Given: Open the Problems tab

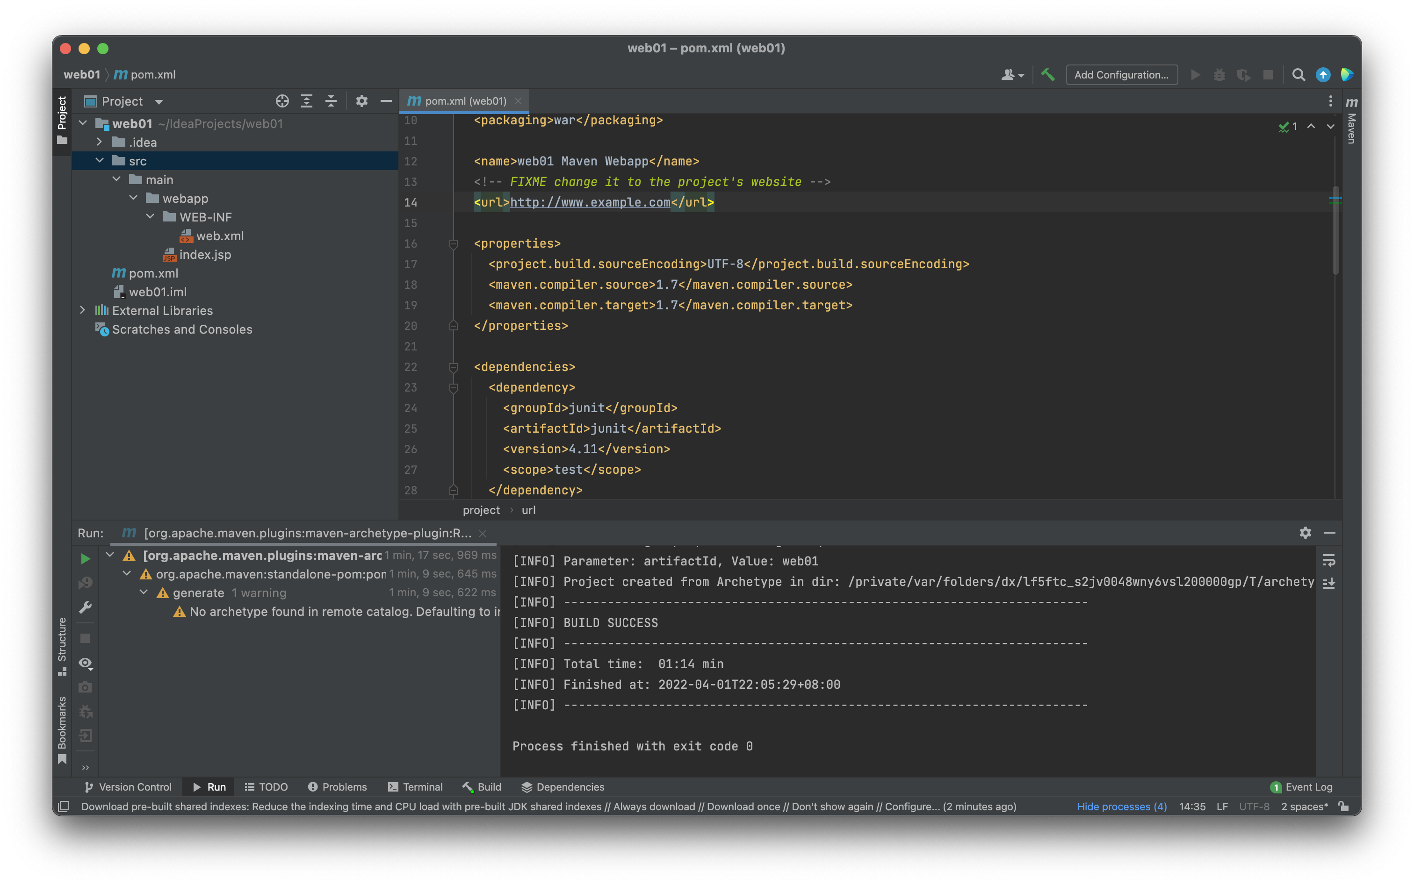Looking at the screenshot, I should coord(338,787).
